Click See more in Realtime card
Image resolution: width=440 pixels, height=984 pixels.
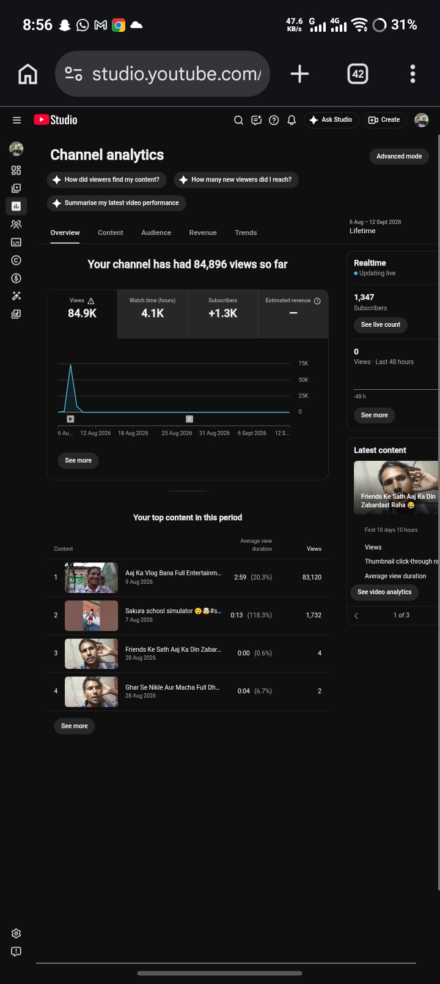click(x=375, y=416)
